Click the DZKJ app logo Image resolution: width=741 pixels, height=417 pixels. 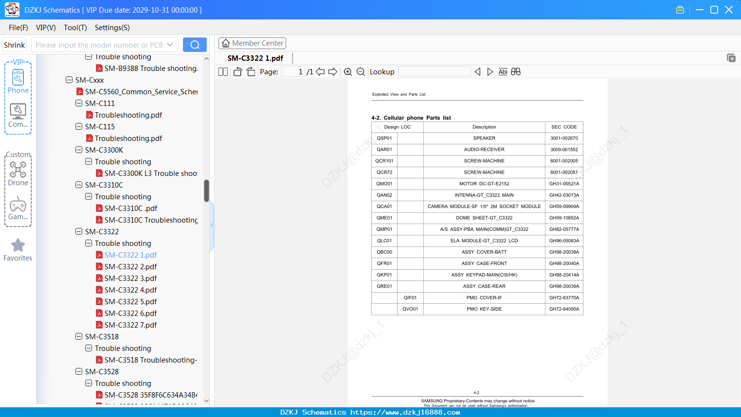click(x=12, y=10)
